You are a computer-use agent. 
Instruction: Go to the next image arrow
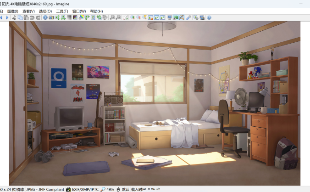click(x=7, y=17)
